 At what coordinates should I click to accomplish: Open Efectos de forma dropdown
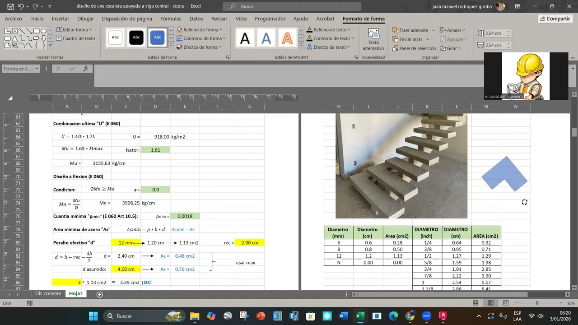[x=199, y=47]
